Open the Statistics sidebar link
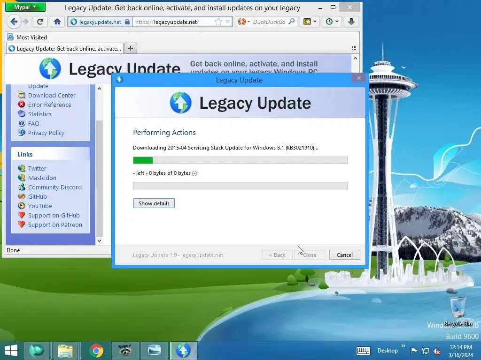This screenshot has height=360, width=481. (x=39, y=114)
